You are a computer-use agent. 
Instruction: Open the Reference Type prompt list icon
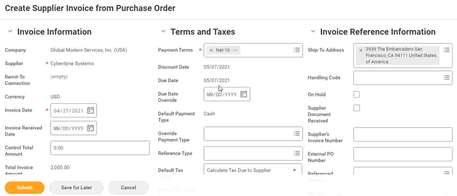[x=297, y=153]
